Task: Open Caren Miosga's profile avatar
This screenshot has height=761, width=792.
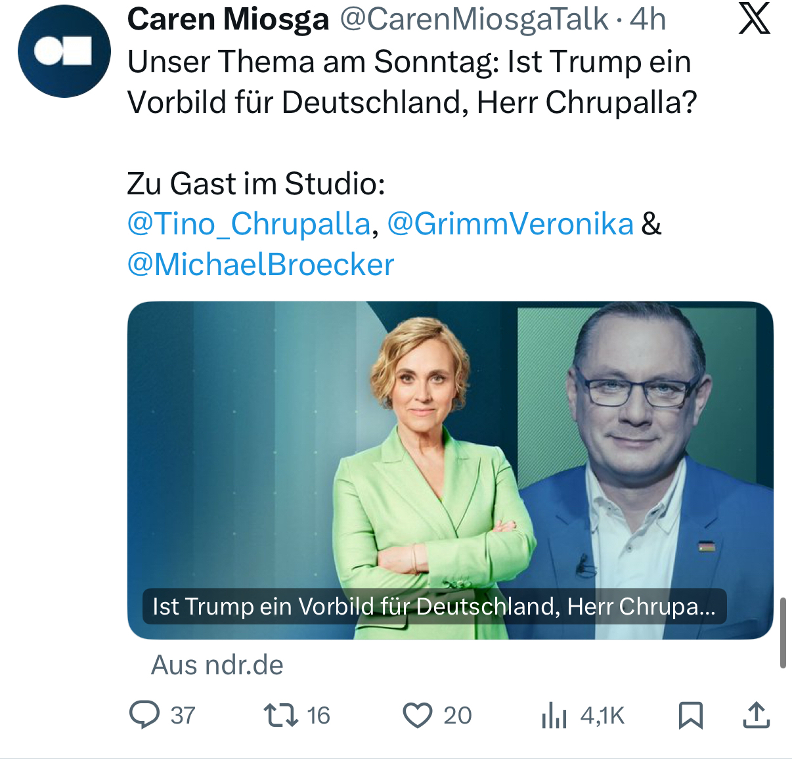Action: point(64,51)
